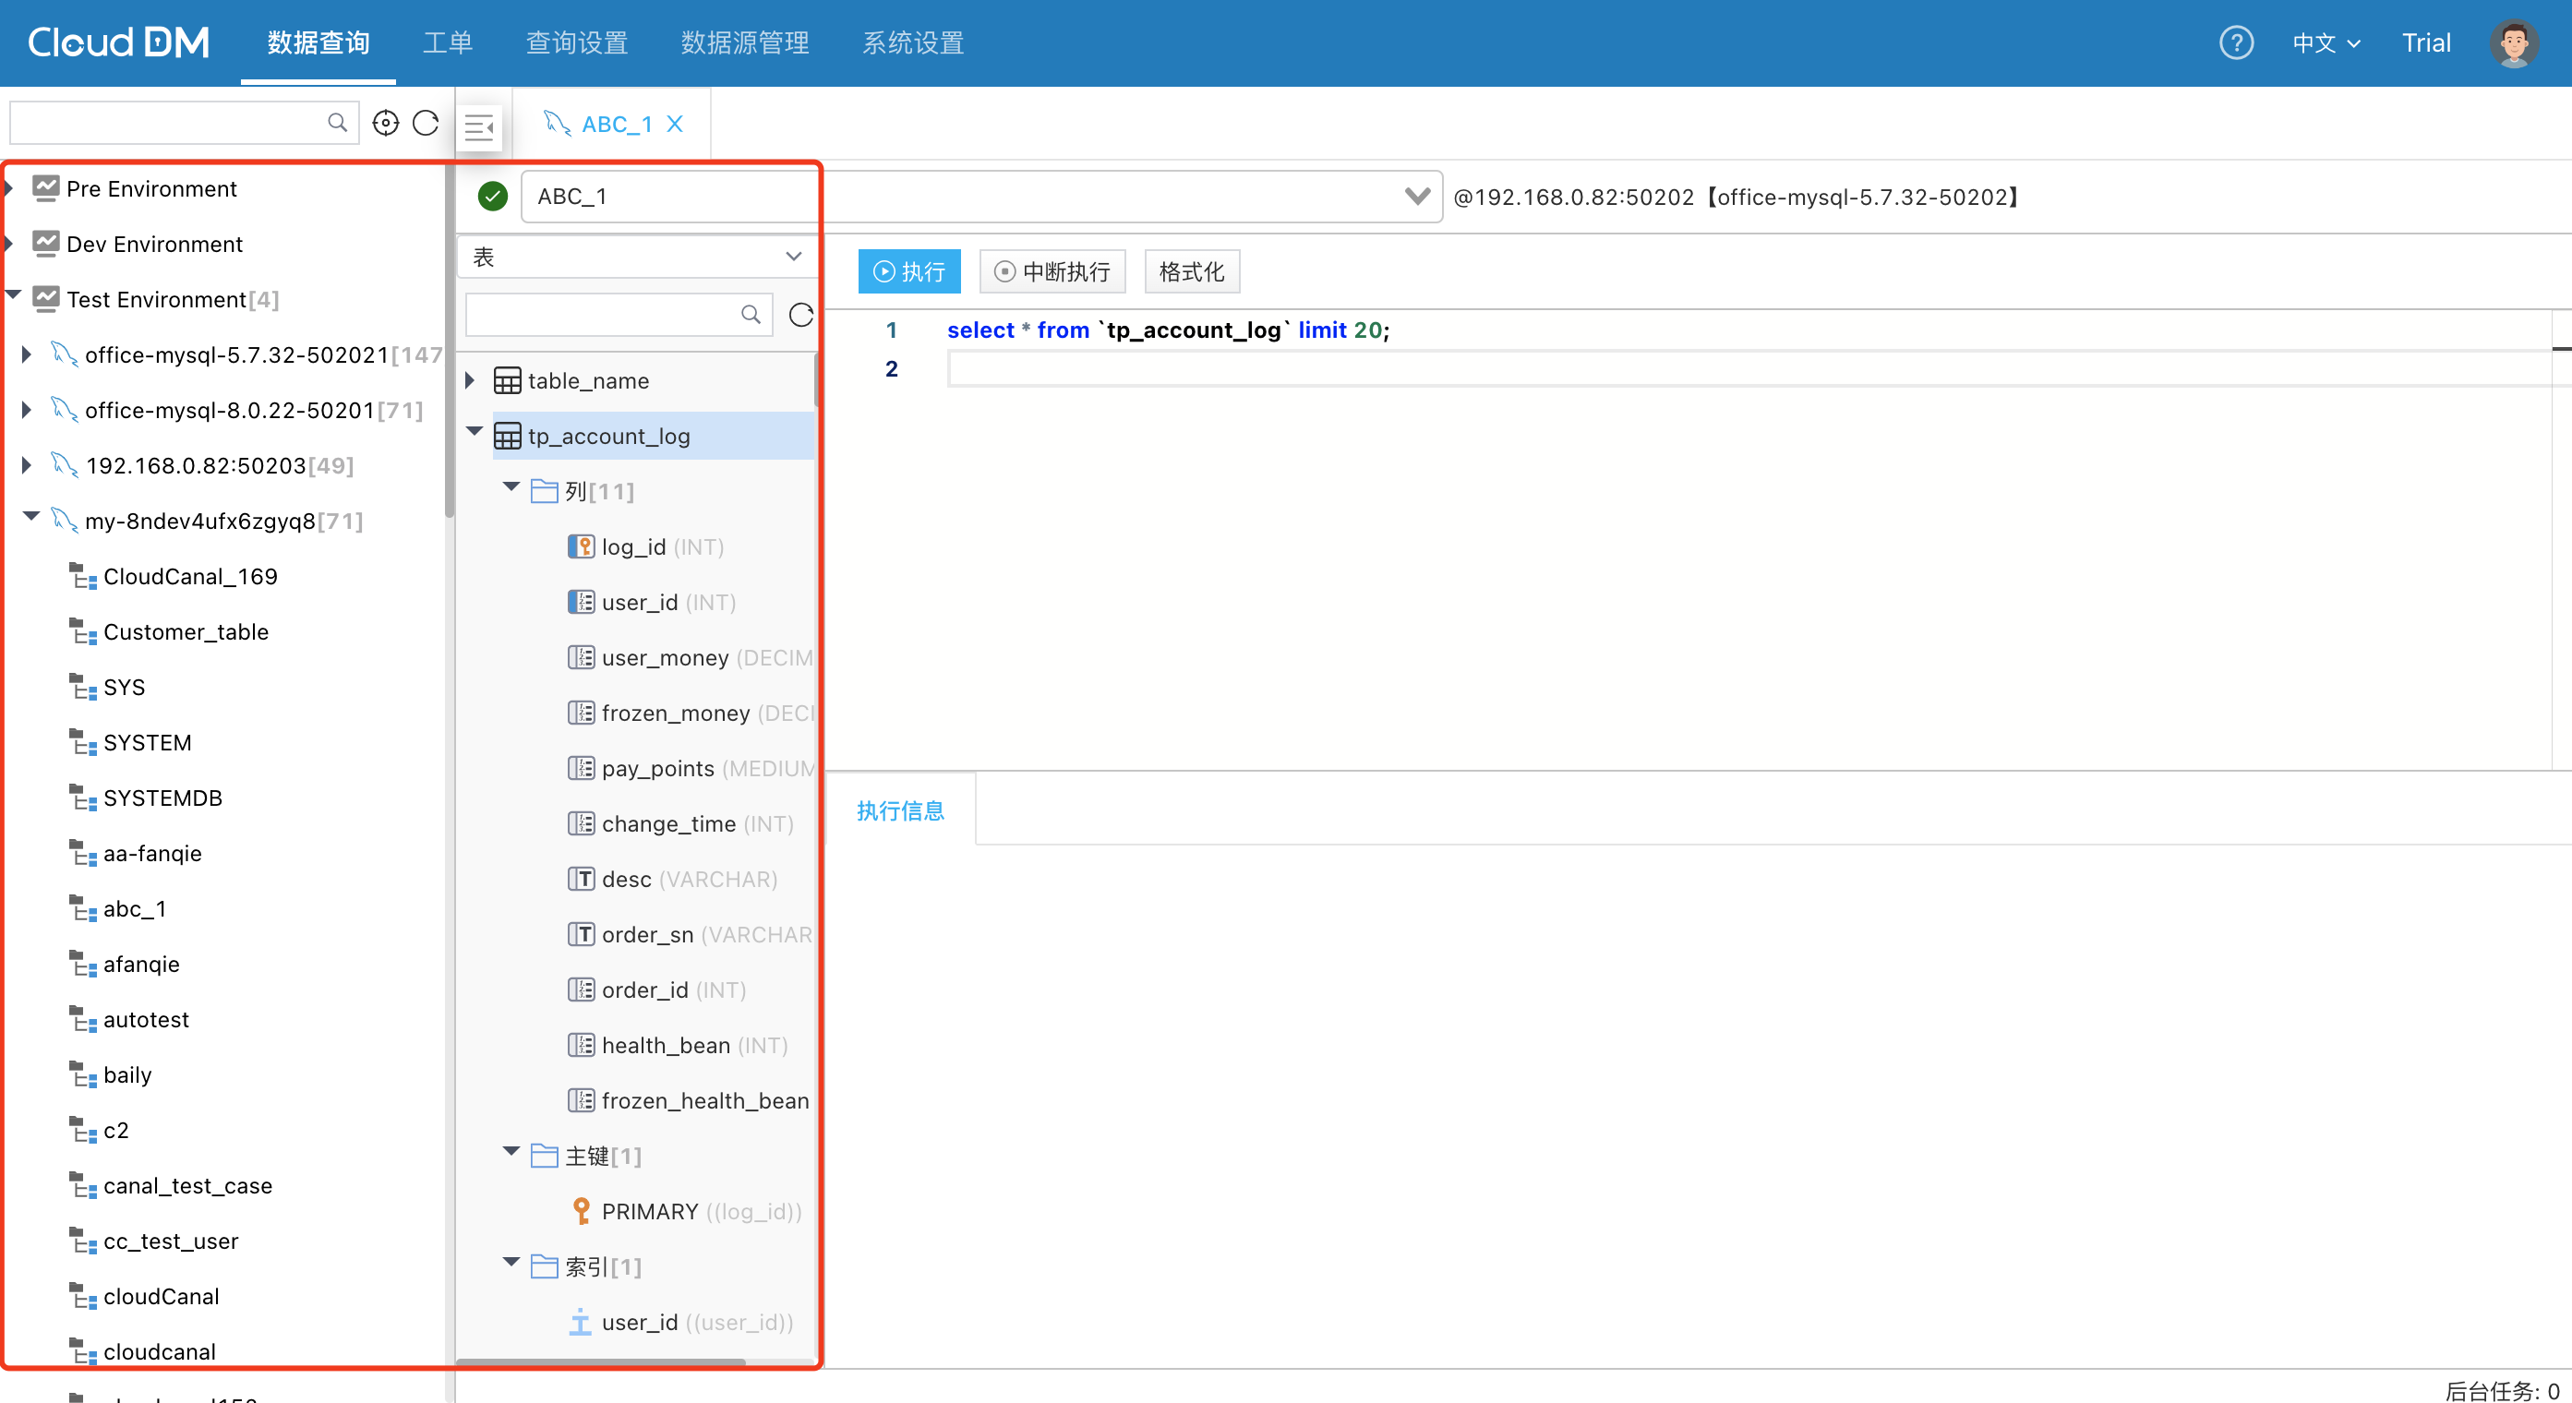This screenshot has width=2572, height=1403.
Task: Switch to 数据源管理 in the top menu
Action: [x=745, y=43]
